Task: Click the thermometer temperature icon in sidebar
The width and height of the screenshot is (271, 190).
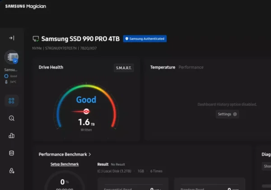Action: pyautogui.click(x=6, y=82)
